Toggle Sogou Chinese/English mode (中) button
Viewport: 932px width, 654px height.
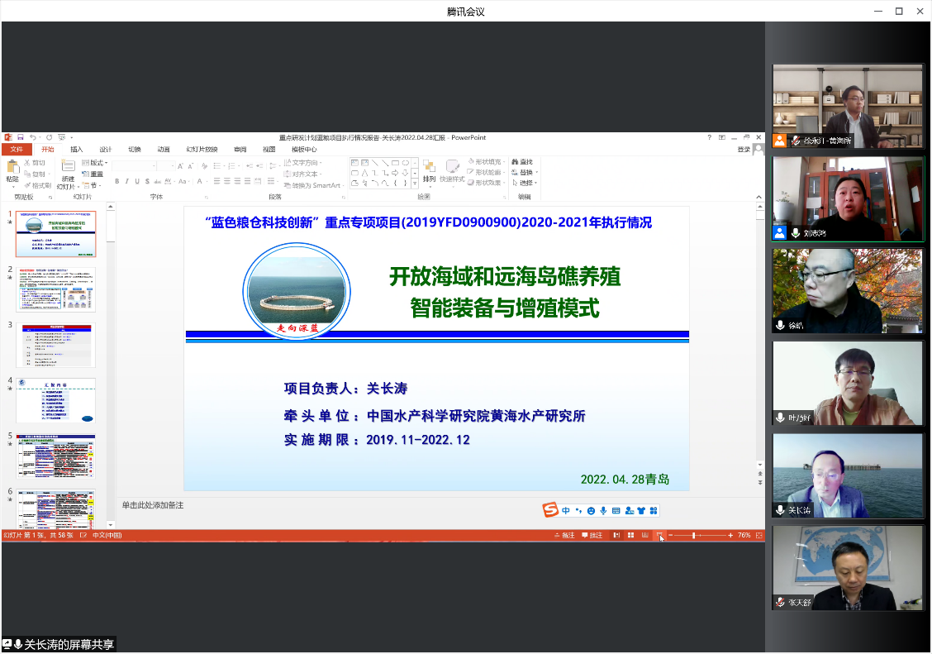[x=566, y=511]
